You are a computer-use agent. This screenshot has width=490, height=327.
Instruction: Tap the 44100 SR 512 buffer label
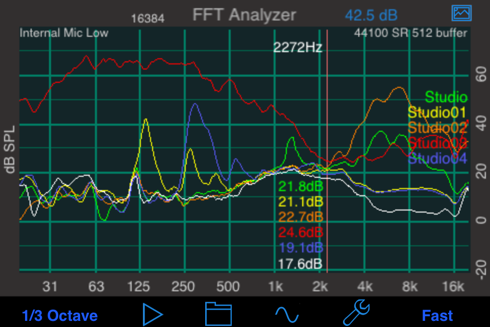[x=410, y=33]
